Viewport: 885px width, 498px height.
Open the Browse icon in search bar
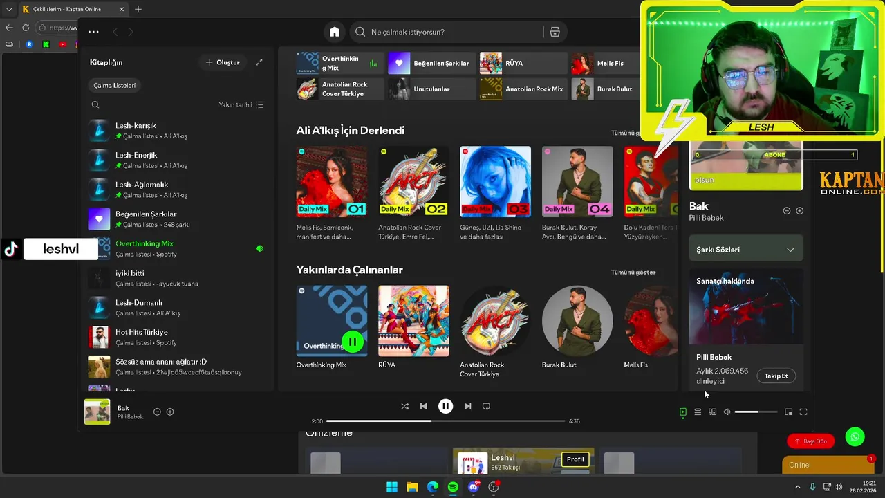point(555,32)
